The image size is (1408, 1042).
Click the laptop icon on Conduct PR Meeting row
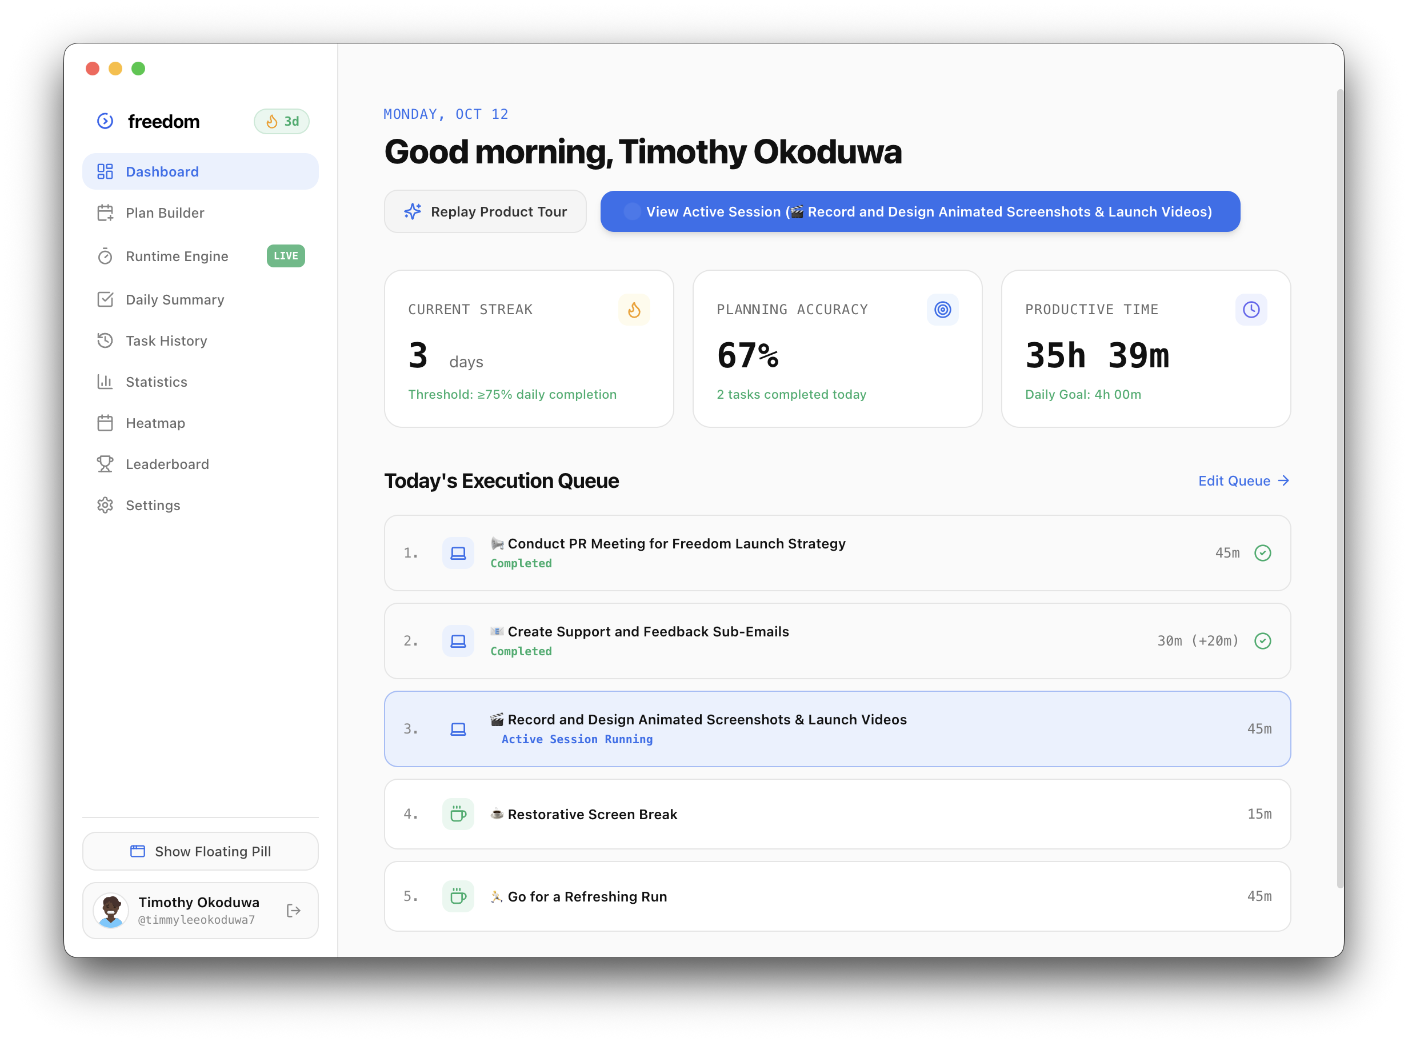[458, 553]
